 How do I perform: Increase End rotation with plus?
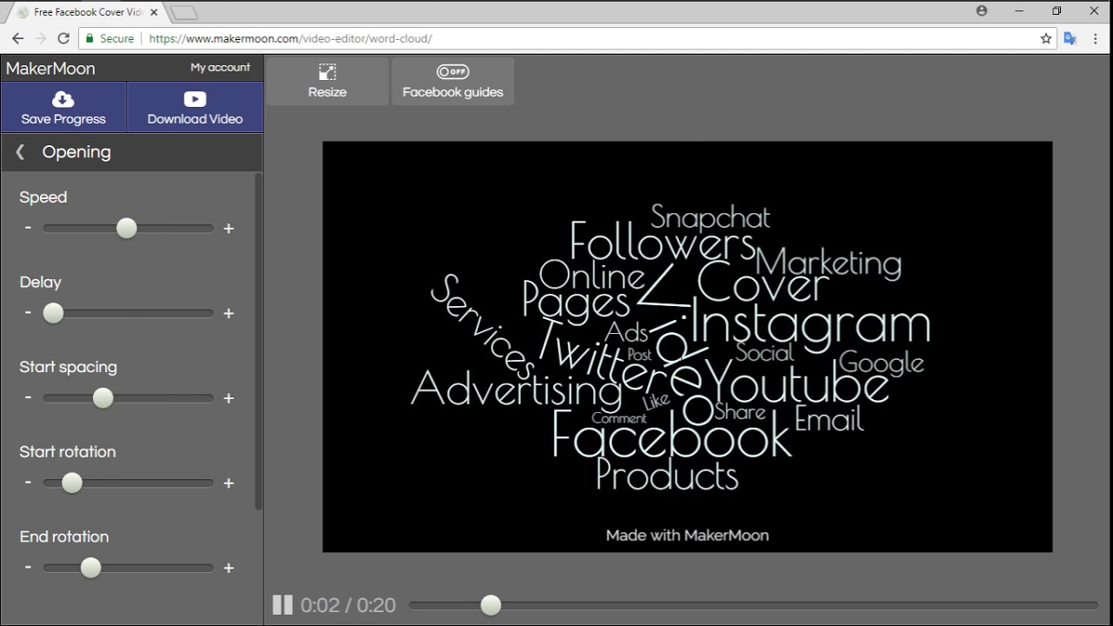(229, 568)
